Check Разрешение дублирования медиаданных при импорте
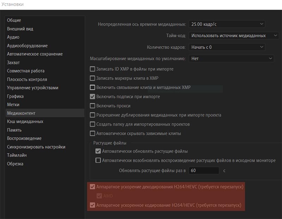282x219 pixels. point(92,115)
